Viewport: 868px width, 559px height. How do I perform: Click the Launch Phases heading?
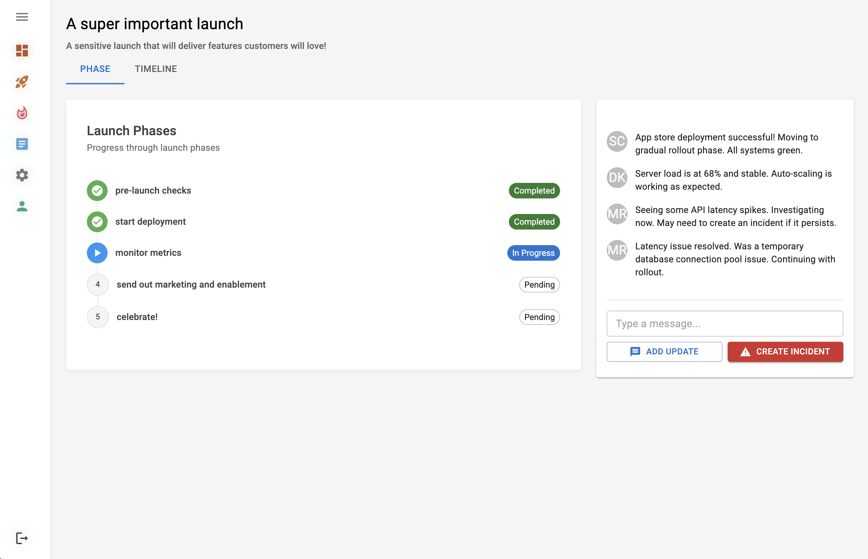tap(131, 131)
